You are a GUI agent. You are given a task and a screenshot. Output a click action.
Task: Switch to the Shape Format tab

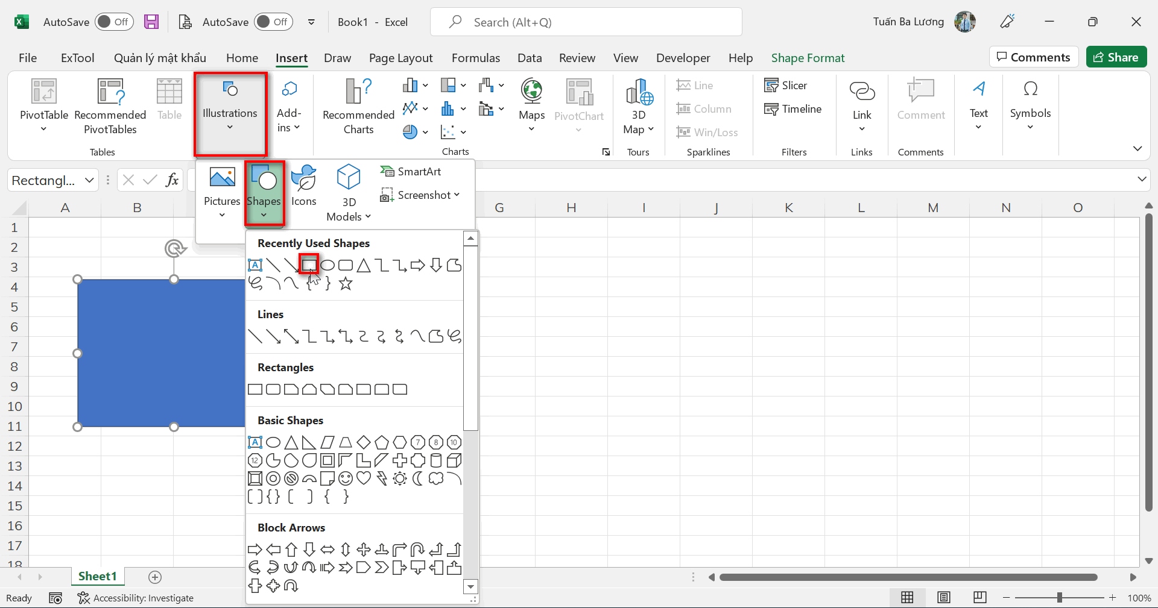808,58
